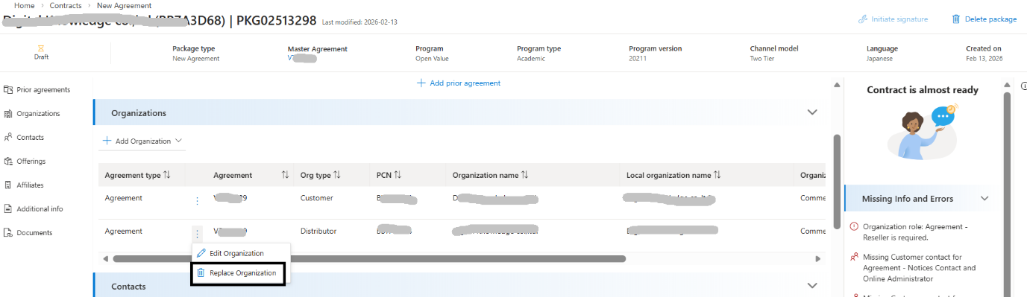Click the New Agreement breadcrumb
Screen dimensions: 1027x297
coord(124,5)
